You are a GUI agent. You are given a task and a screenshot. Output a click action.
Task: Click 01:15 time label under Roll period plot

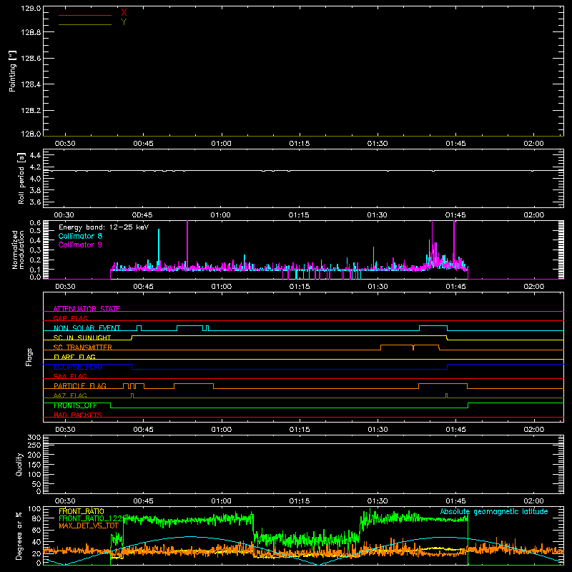[x=299, y=215]
